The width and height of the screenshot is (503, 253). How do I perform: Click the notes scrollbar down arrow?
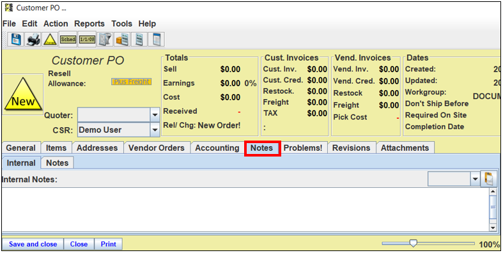[493, 227]
